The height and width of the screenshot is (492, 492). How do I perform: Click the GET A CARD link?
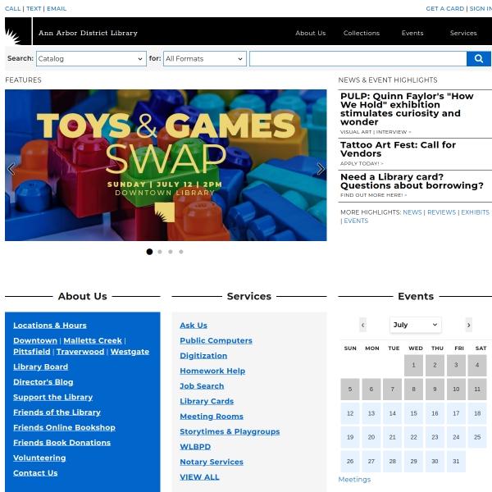[444, 8]
